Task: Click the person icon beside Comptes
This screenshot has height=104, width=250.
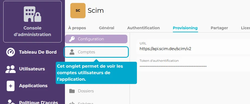Action: tap(72, 52)
